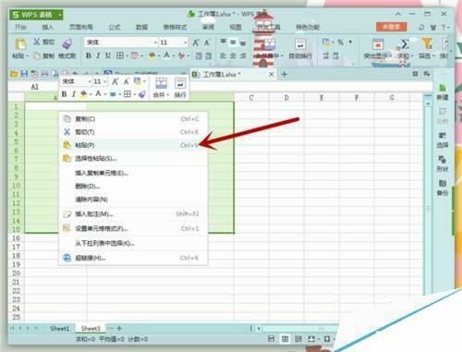Screen dimensions: 462x352
Task: Switch to the Sheet1 tab
Action: click(x=60, y=328)
